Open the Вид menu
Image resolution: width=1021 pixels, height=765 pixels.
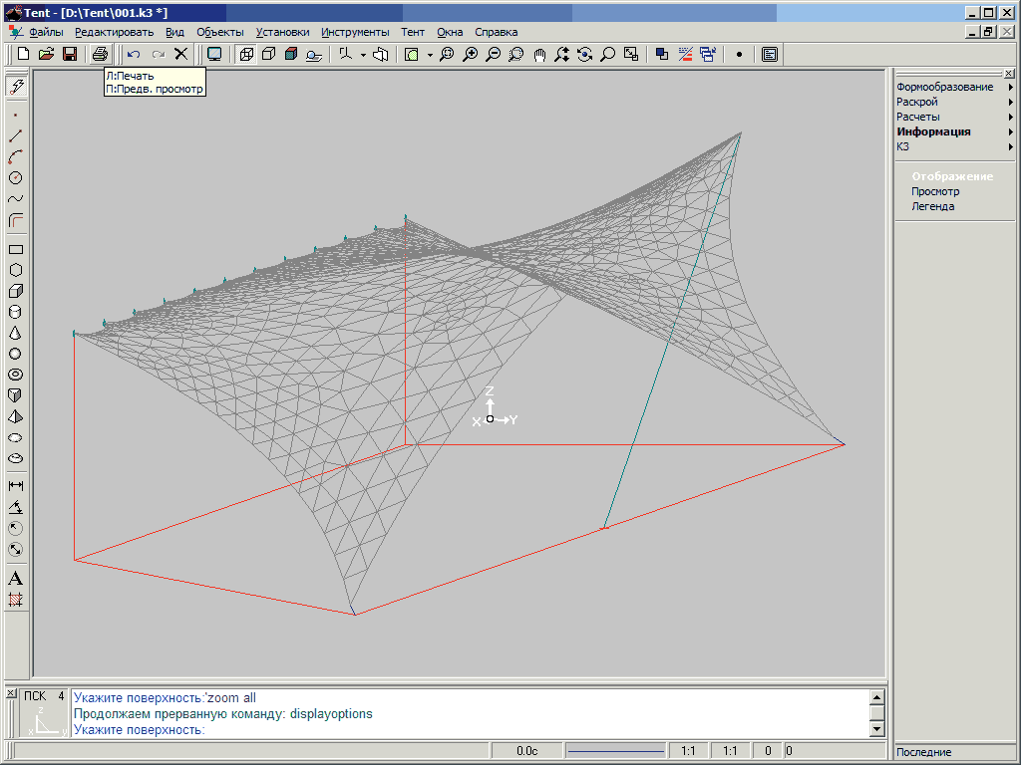click(174, 32)
